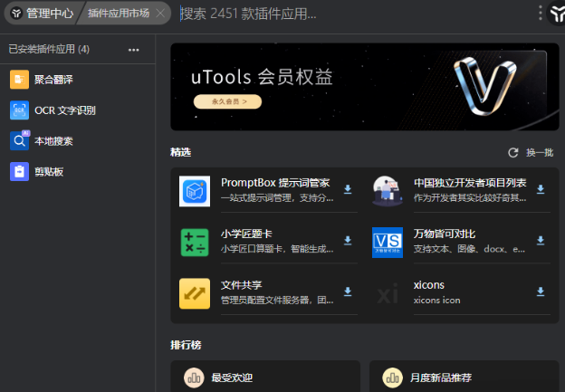
Task: Open the OCR 文字识别 plugin icon
Action: (x=19, y=110)
